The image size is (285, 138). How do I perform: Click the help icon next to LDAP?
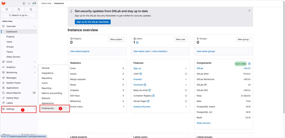tap(141, 74)
